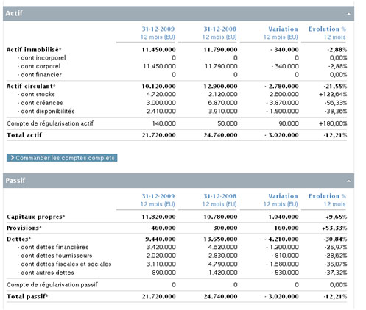Click Compte de régularisation passif label

click(x=52, y=285)
